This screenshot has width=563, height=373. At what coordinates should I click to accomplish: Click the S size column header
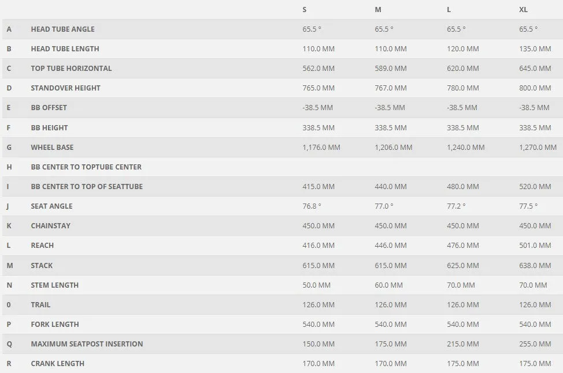[305, 10]
